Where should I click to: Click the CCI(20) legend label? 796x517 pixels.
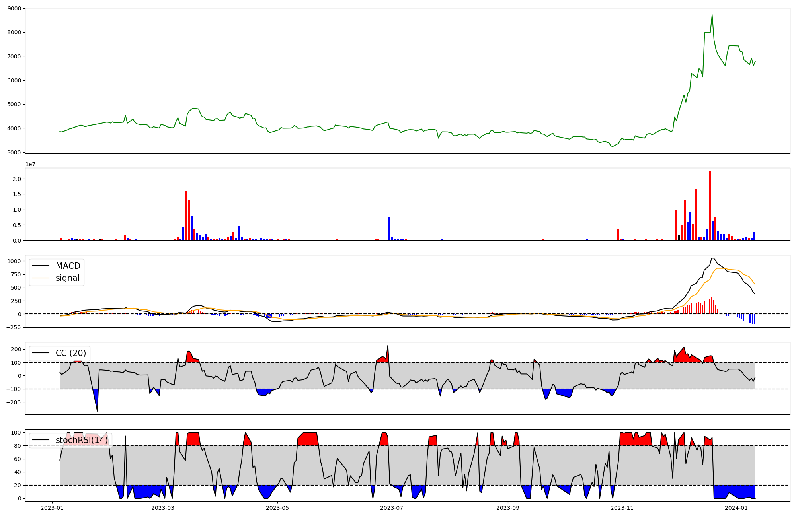pyautogui.click(x=70, y=353)
